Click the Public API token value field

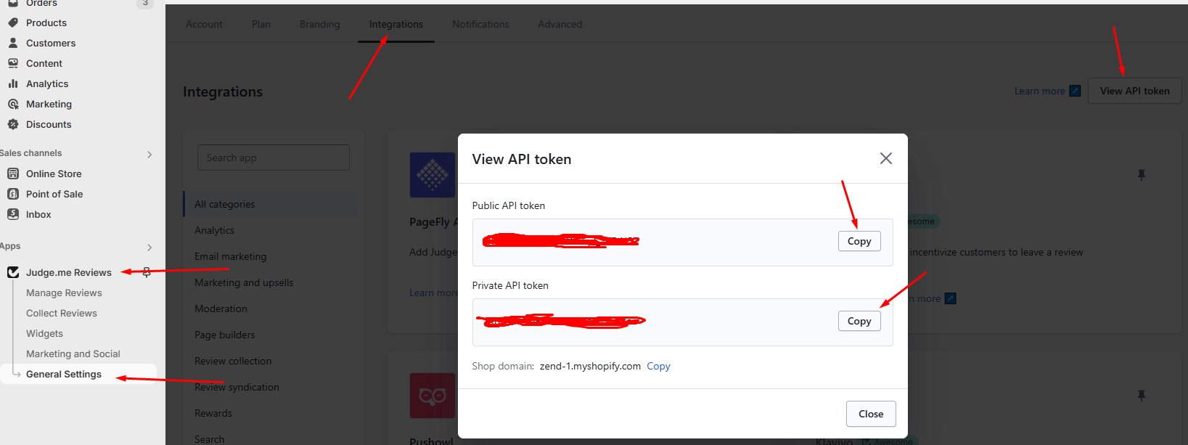682,242
